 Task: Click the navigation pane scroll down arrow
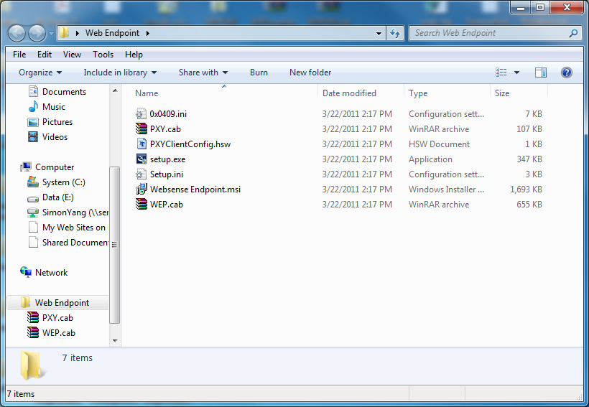115,340
